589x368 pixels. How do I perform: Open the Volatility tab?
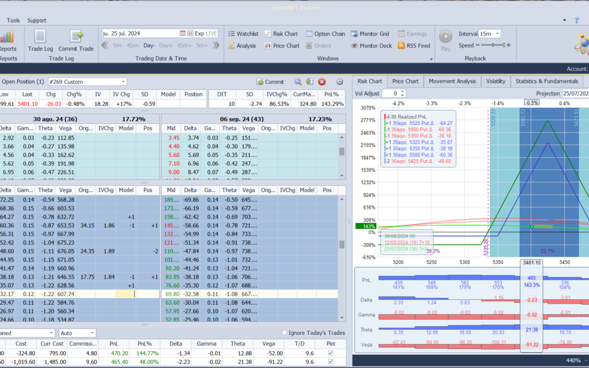click(495, 81)
